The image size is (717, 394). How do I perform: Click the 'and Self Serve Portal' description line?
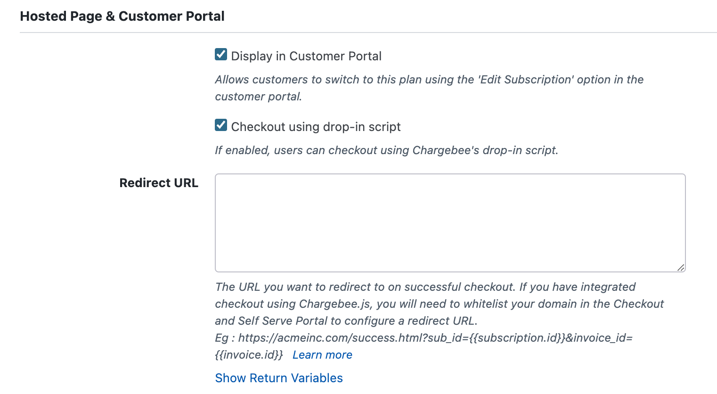pyautogui.click(x=346, y=321)
